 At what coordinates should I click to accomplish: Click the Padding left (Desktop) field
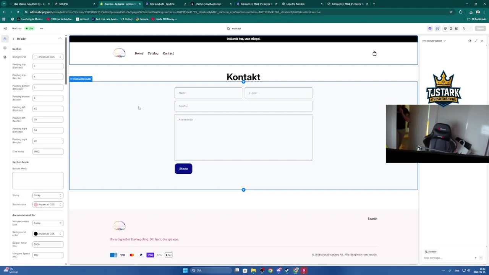pos(48,109)
